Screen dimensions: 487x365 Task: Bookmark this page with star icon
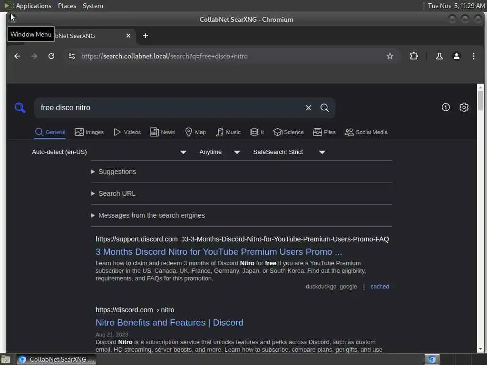390,56
